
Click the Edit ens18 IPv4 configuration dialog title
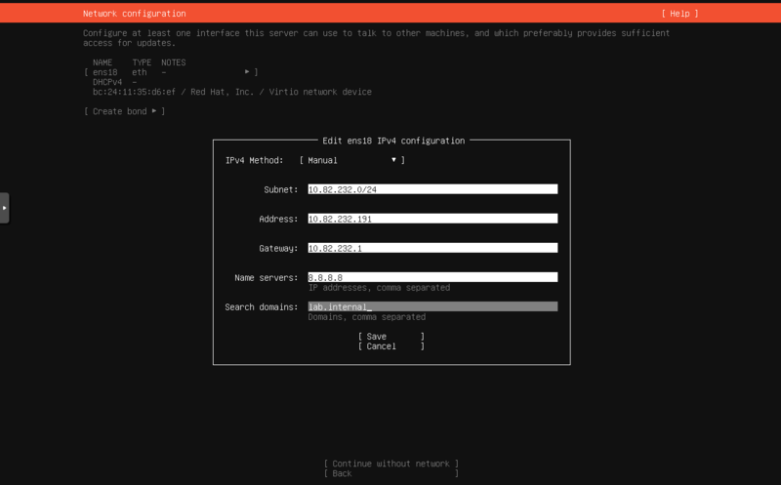(x=392, y=141)
